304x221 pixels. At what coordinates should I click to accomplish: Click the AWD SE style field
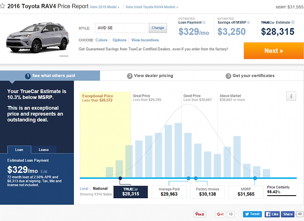click(x=122, y=28)
